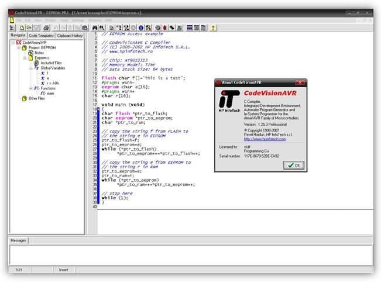Screen dimensions: 381x283
Task: Select global variable 'e' in the tree
Action: click(47, 78)
